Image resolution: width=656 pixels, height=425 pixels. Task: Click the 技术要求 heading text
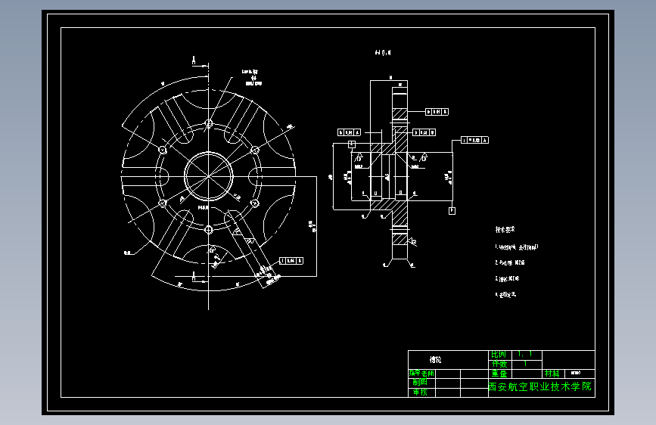point(505,230)
